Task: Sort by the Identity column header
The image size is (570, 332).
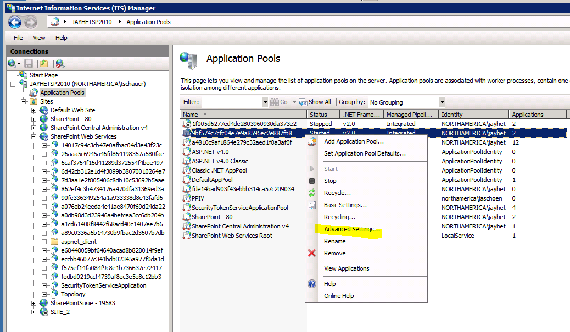Action: (473, 115)
